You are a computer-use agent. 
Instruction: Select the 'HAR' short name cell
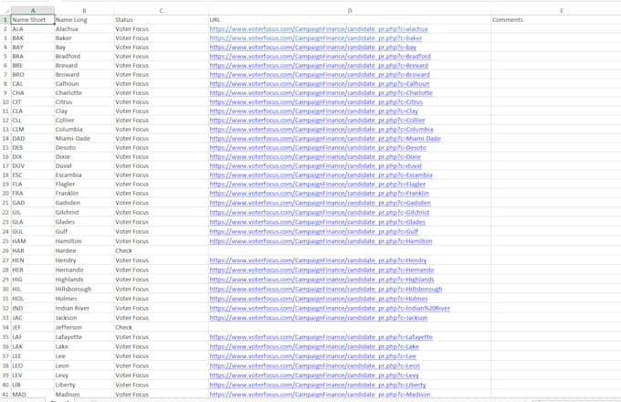(33, 250)
